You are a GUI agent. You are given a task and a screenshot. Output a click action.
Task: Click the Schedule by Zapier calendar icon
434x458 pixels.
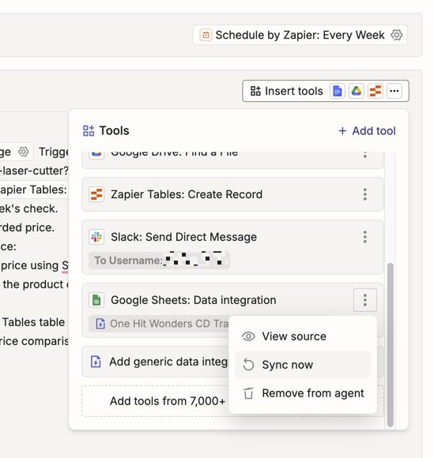click(206, 35)
